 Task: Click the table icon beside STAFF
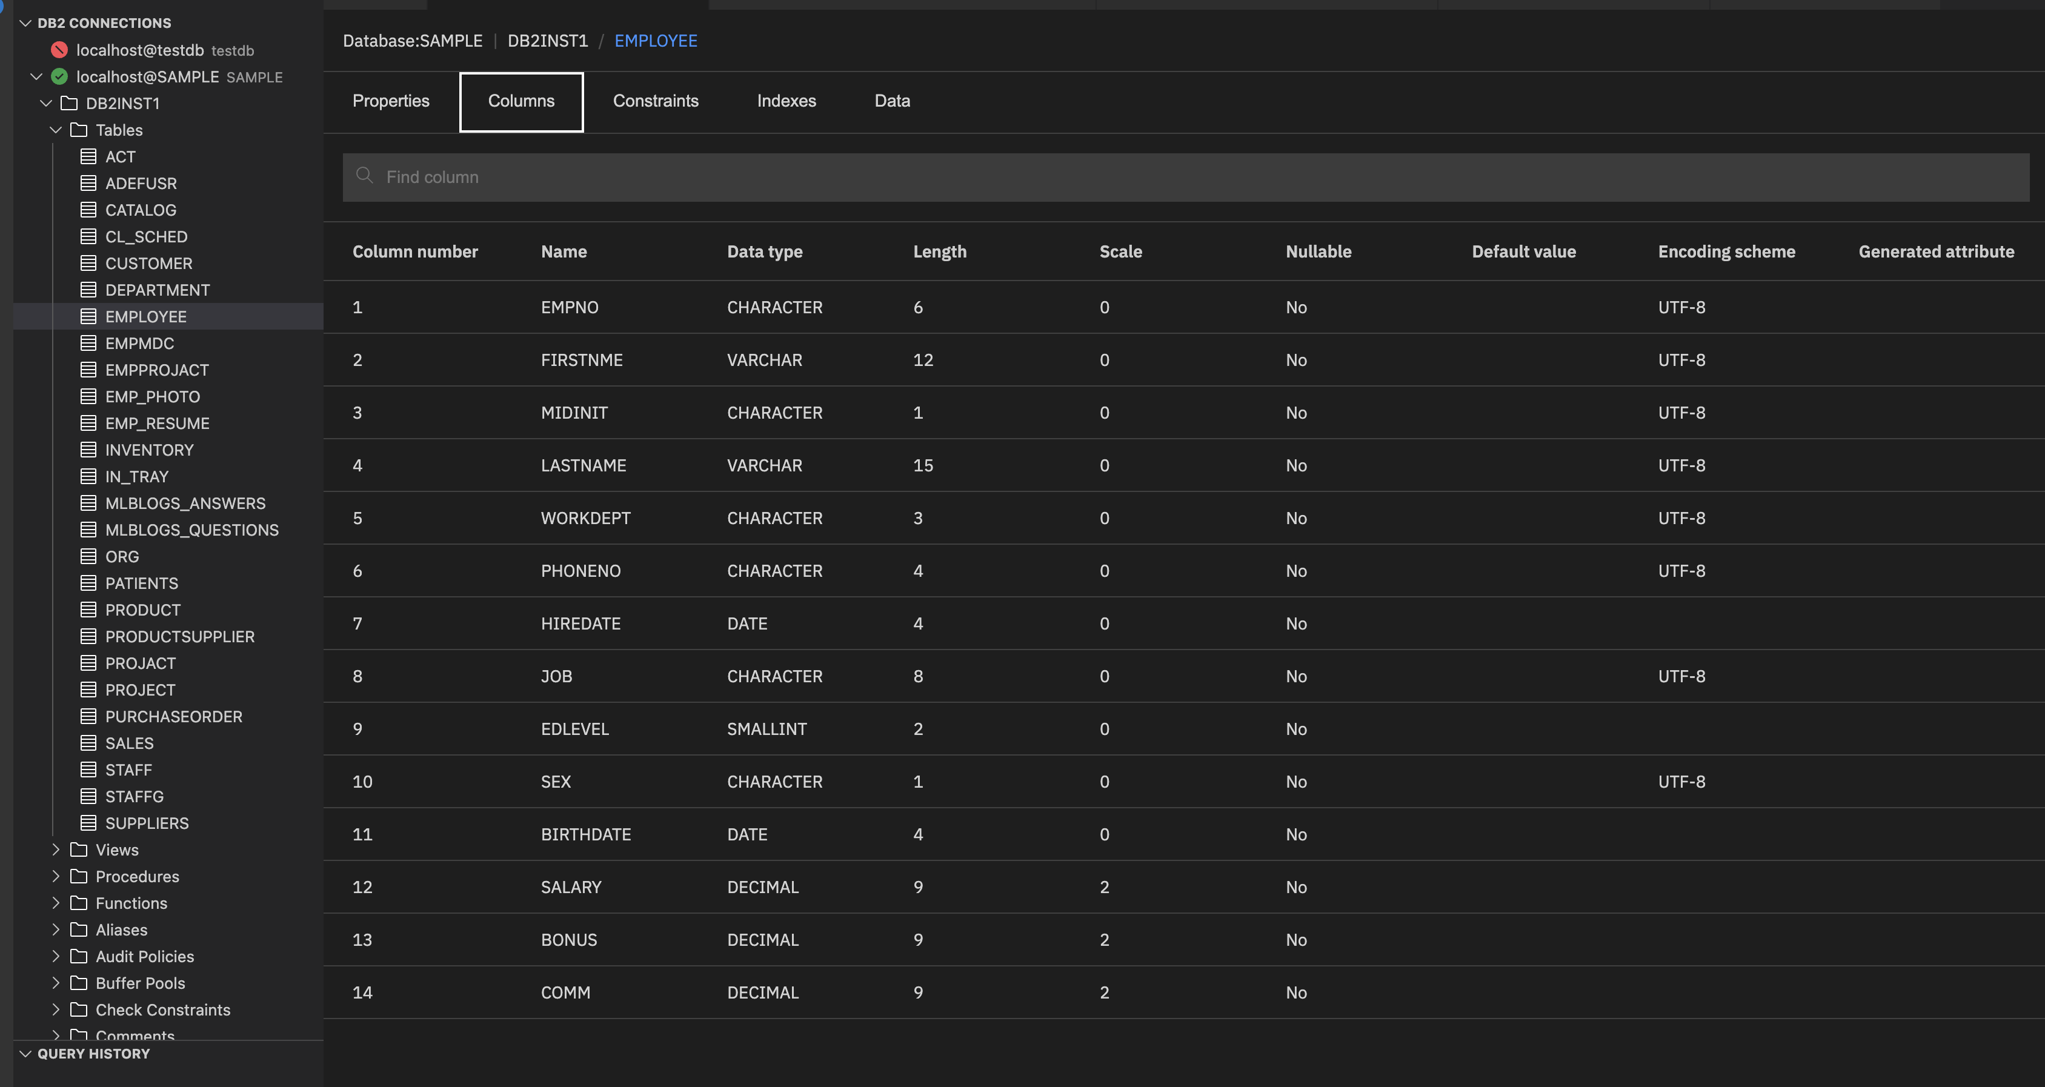point(89,770)
